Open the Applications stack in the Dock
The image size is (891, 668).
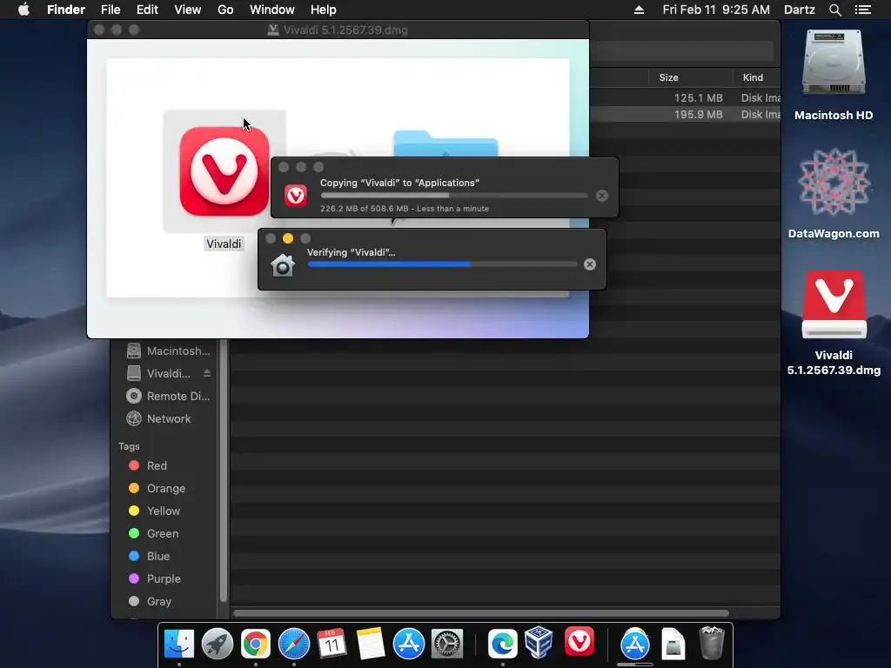coord(634,645)
